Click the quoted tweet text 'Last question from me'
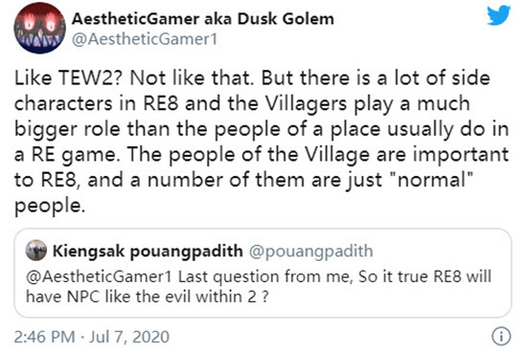This screenshot has width=527, height=350. point(265,277)
